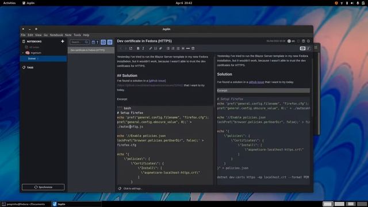This screenshot has height=207, width=368.
Task: Click the Solution heading in the preview pane
Action: (x=224, y=74)
